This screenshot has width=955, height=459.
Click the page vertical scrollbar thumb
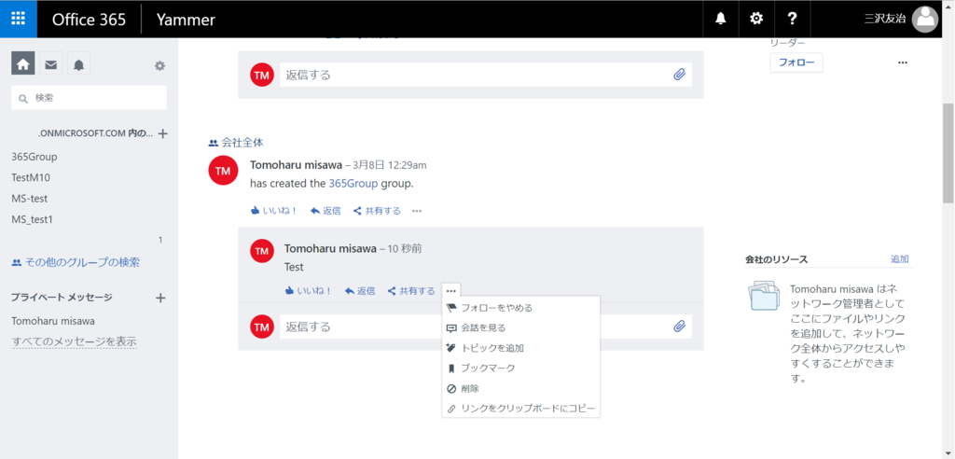click(x=948, y=152)
